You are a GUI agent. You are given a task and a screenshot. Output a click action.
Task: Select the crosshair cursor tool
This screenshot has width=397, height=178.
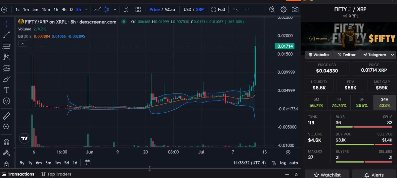pos(6,24)
